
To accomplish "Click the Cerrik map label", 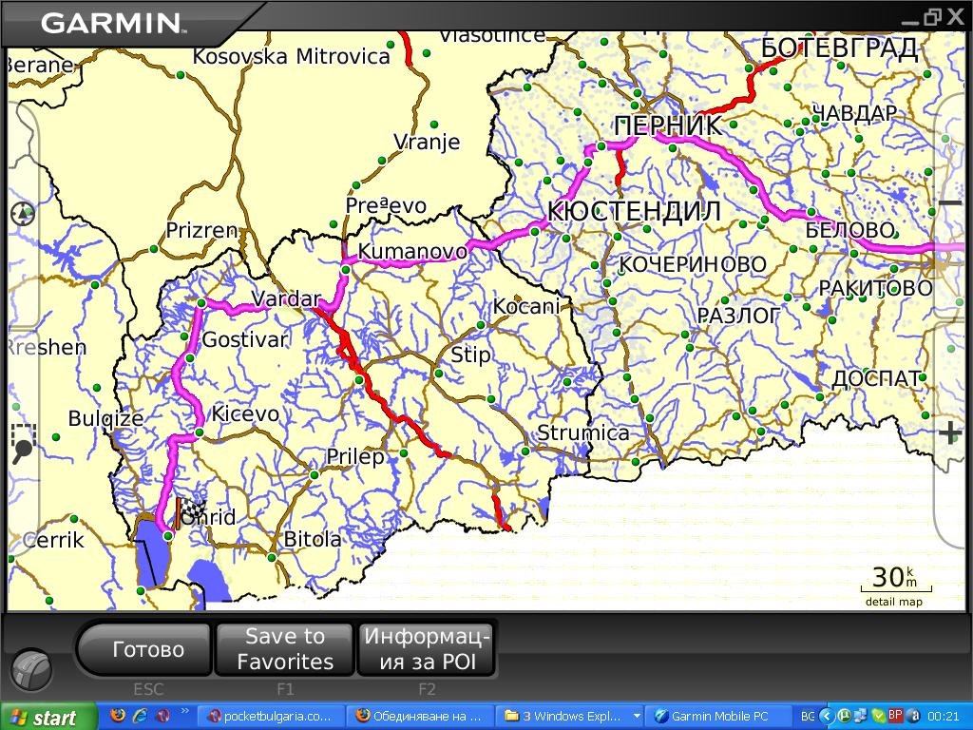I will (53, 540).
